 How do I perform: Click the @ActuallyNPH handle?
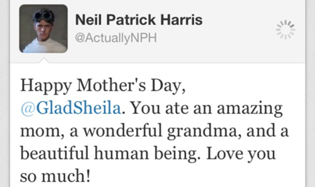[116, 38]
